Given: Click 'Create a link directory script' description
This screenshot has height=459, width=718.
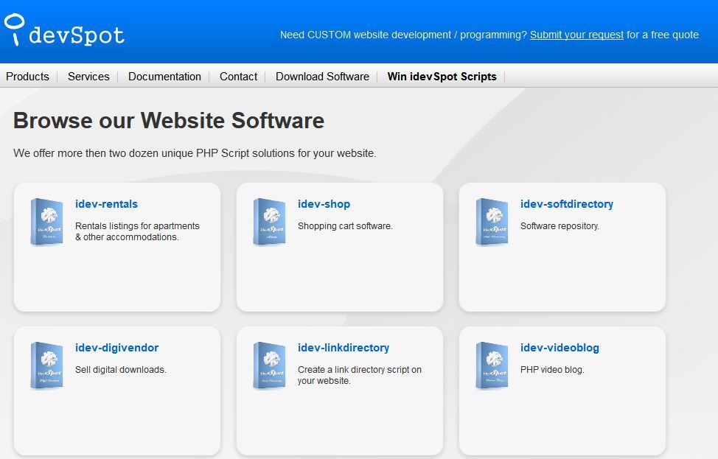Looking at the screenshot, I should click(360, 375).
